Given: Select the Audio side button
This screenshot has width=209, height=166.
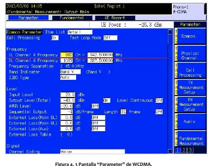Looking at the screenshot, I should coord(190,122).
